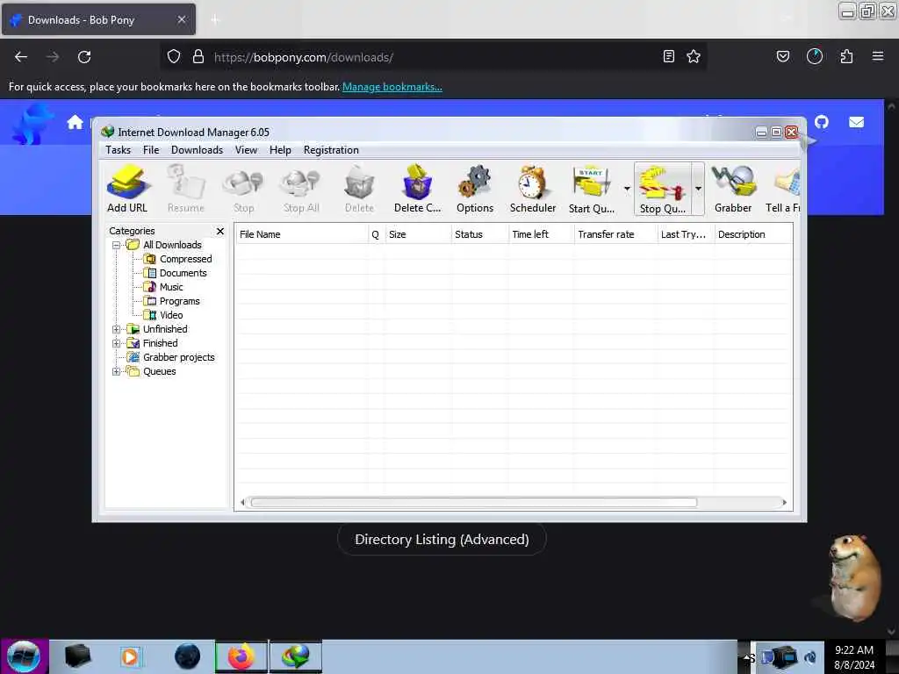Click the Stop toolbar icon
Screen dimensions: 899x674
(x=243, y=189)
